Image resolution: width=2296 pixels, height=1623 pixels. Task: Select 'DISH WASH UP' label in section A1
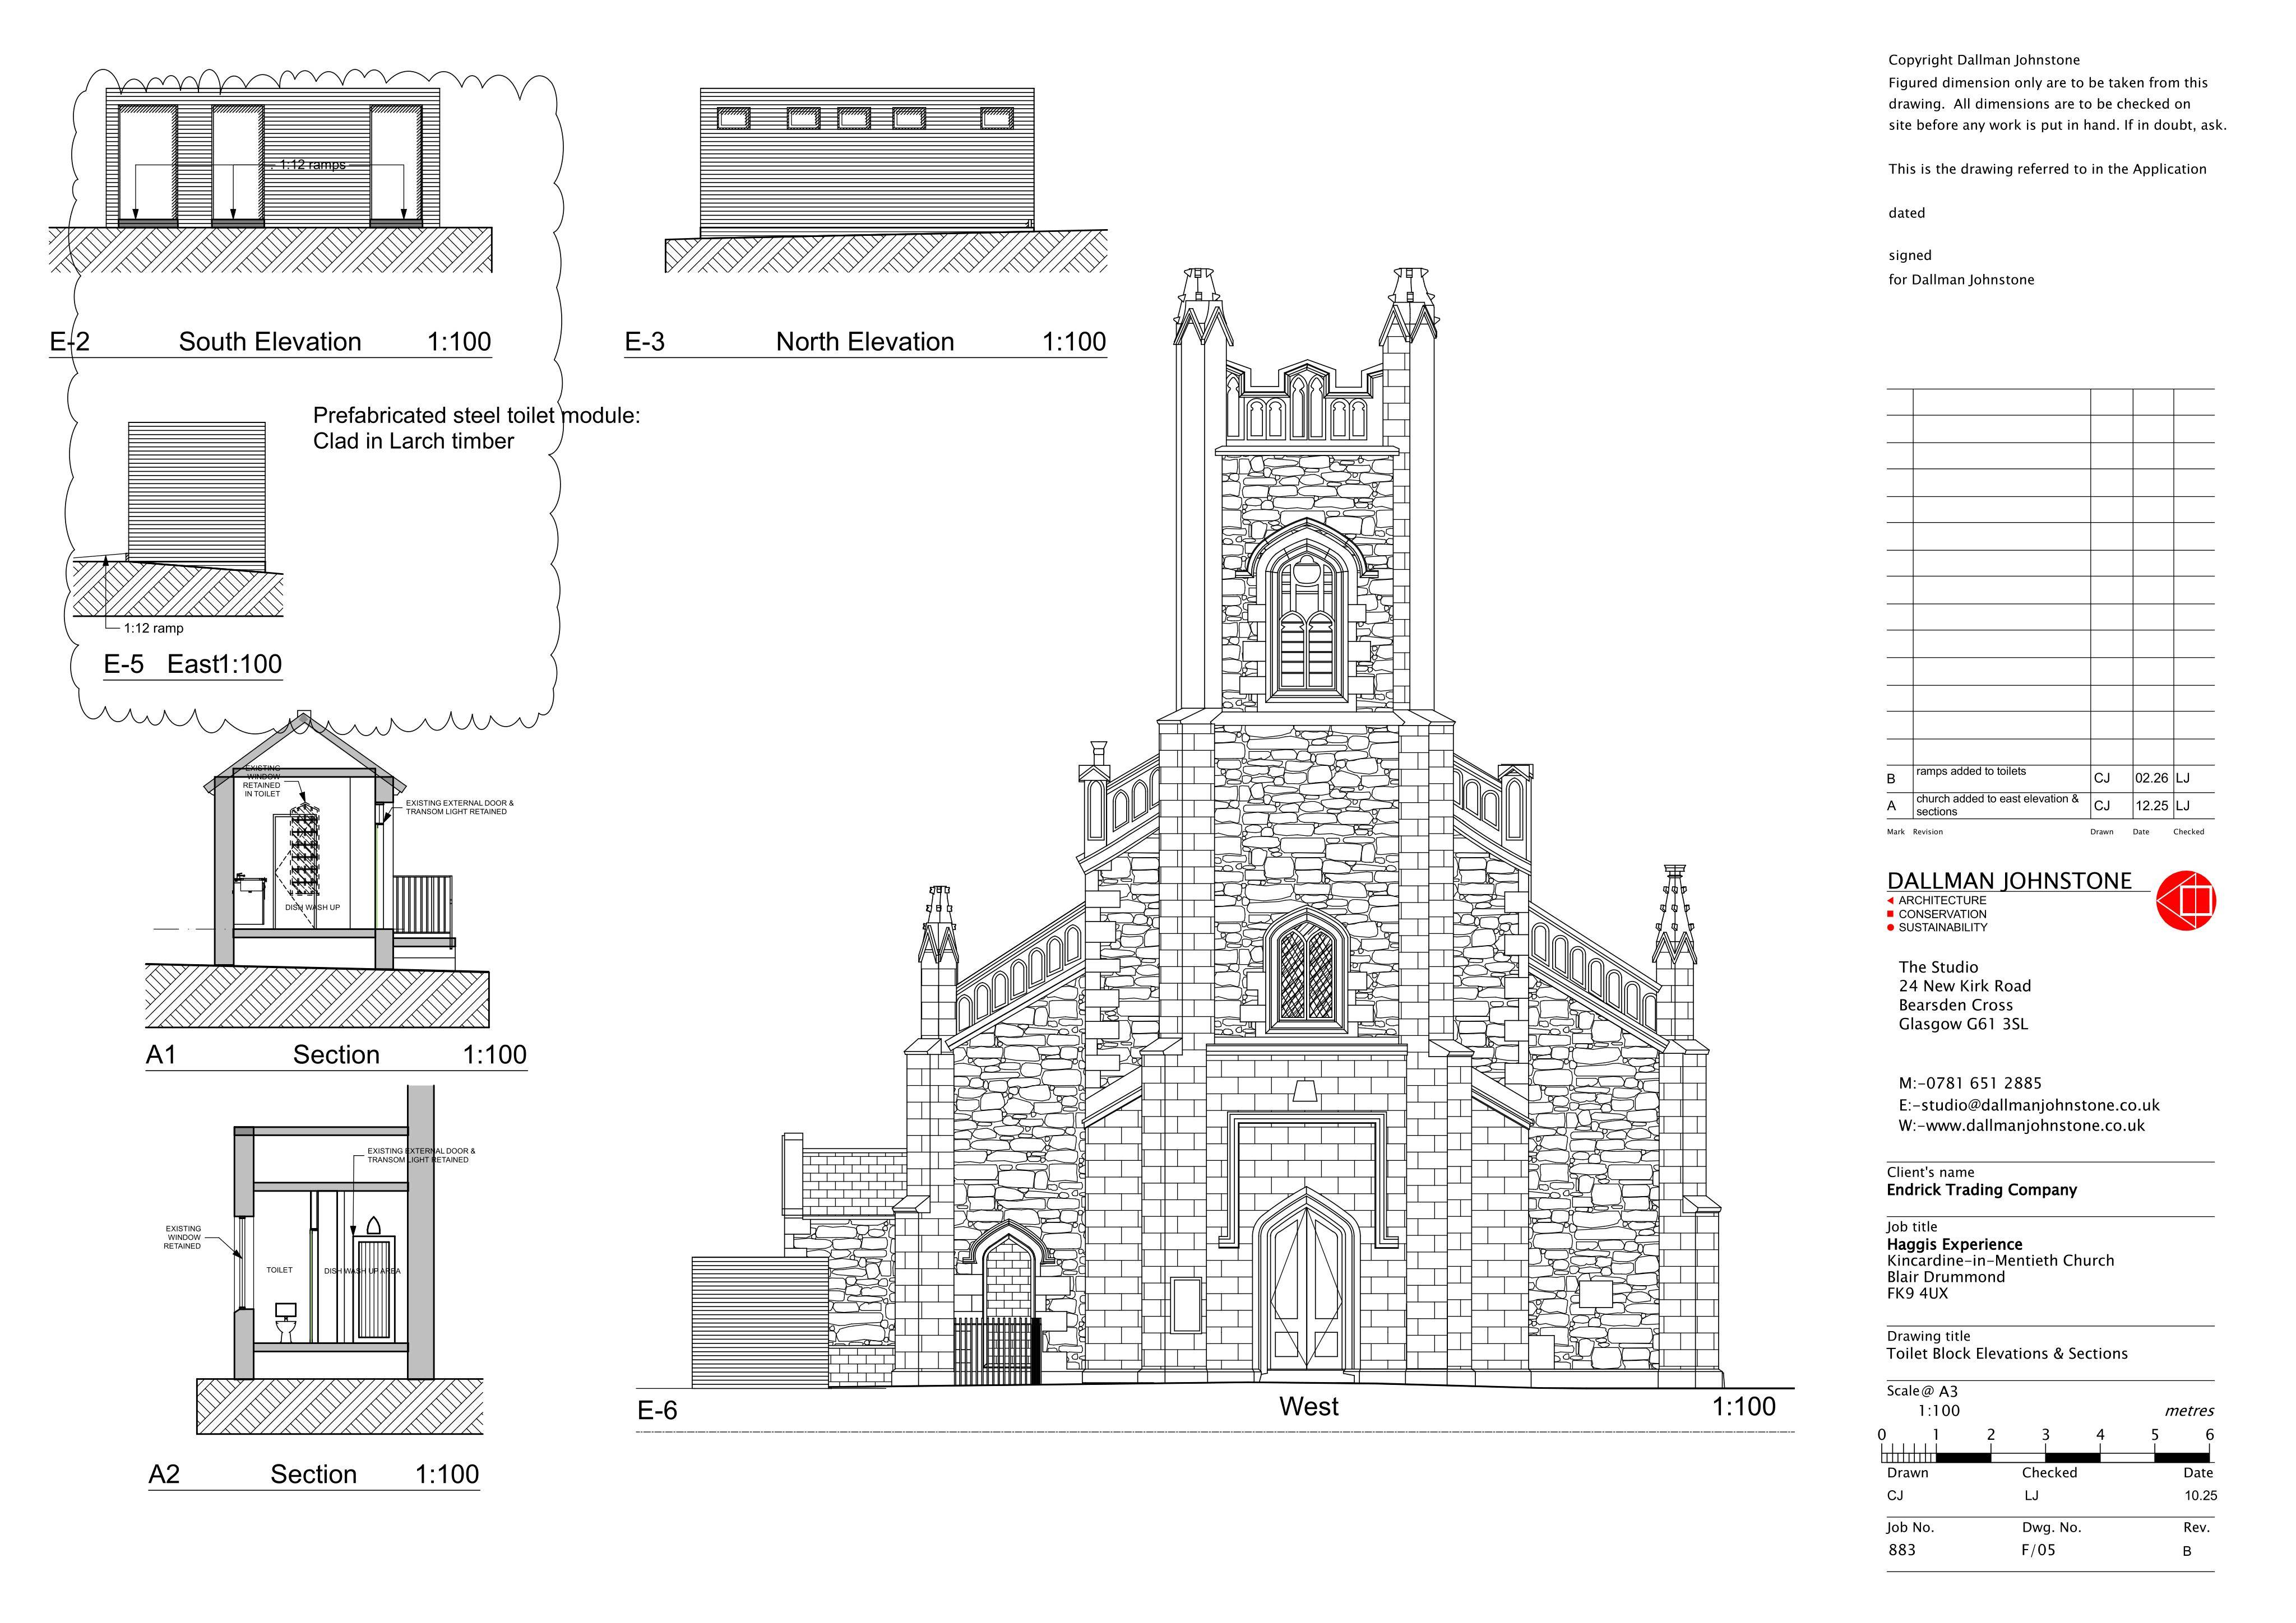pyautogui.click(x=312, y=908)
